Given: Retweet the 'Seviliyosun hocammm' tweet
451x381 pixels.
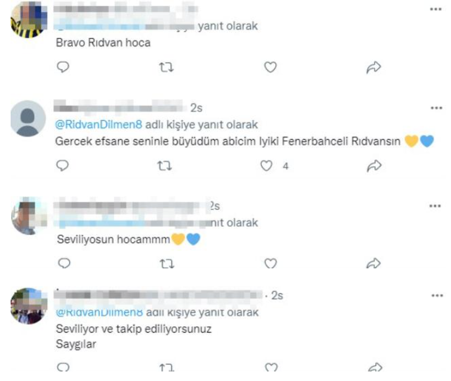Looking at the screenshot, I should 167,264.
